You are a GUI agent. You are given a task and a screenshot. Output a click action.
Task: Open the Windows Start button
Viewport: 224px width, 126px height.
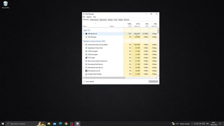pos(3,124)
